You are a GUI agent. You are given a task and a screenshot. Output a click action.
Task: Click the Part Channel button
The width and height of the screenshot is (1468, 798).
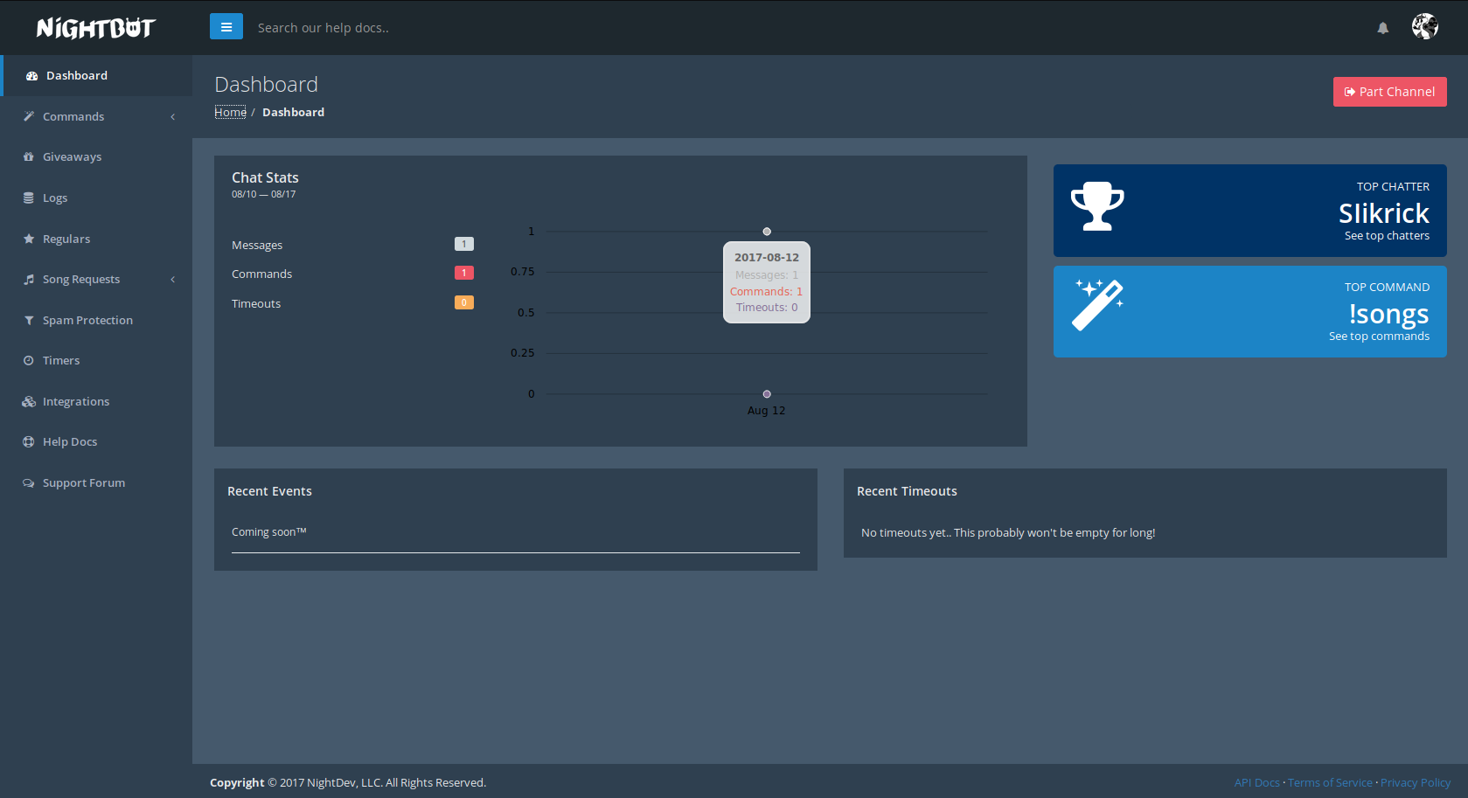(x=1389, y=92)
